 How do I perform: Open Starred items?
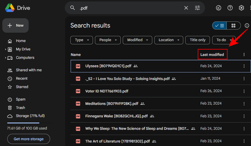(22, 87)
